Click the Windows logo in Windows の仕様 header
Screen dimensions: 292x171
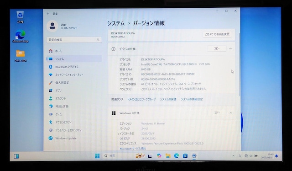click(114, 113)
